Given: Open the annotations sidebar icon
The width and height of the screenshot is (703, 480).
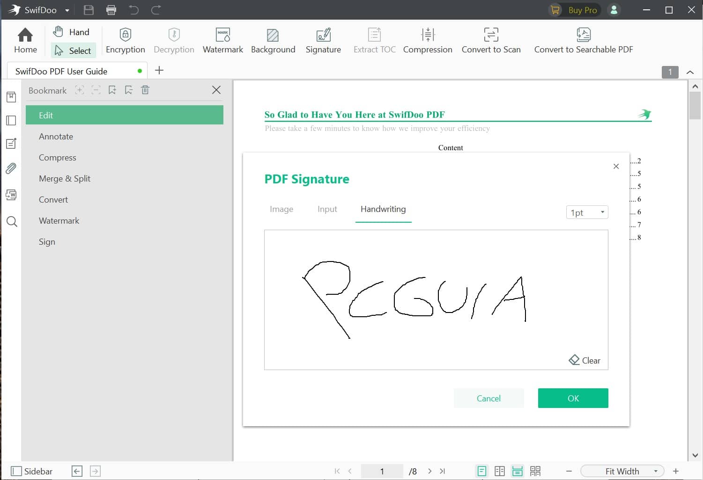Looking at the screenshot, I should click(11, 144).
